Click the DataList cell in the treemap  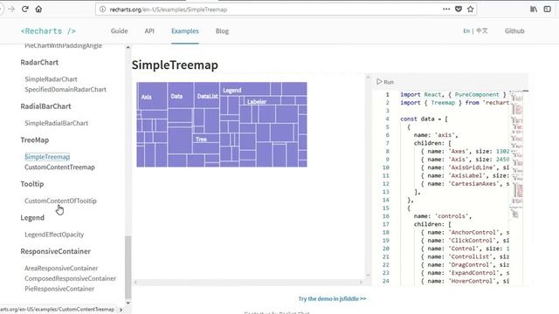coord(207,95)
